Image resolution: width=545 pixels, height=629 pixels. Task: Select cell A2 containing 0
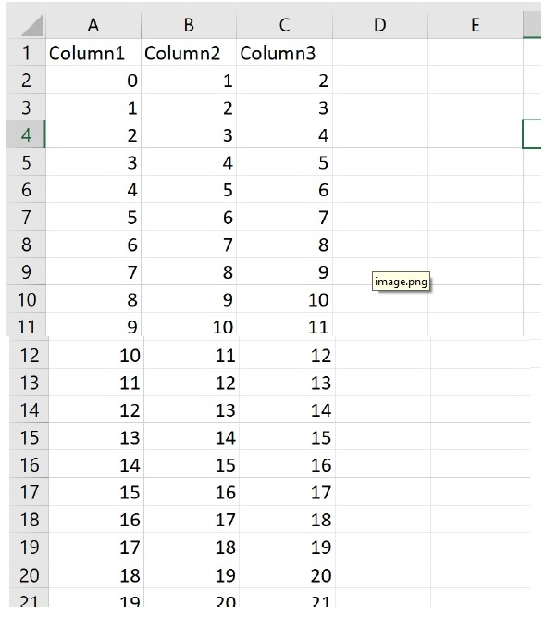tap(93, 80)
